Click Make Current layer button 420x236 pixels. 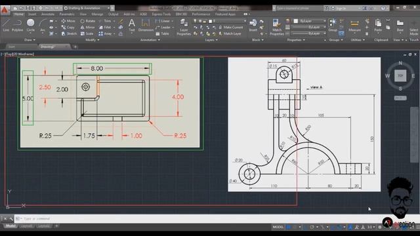click(x=231, y=28)
